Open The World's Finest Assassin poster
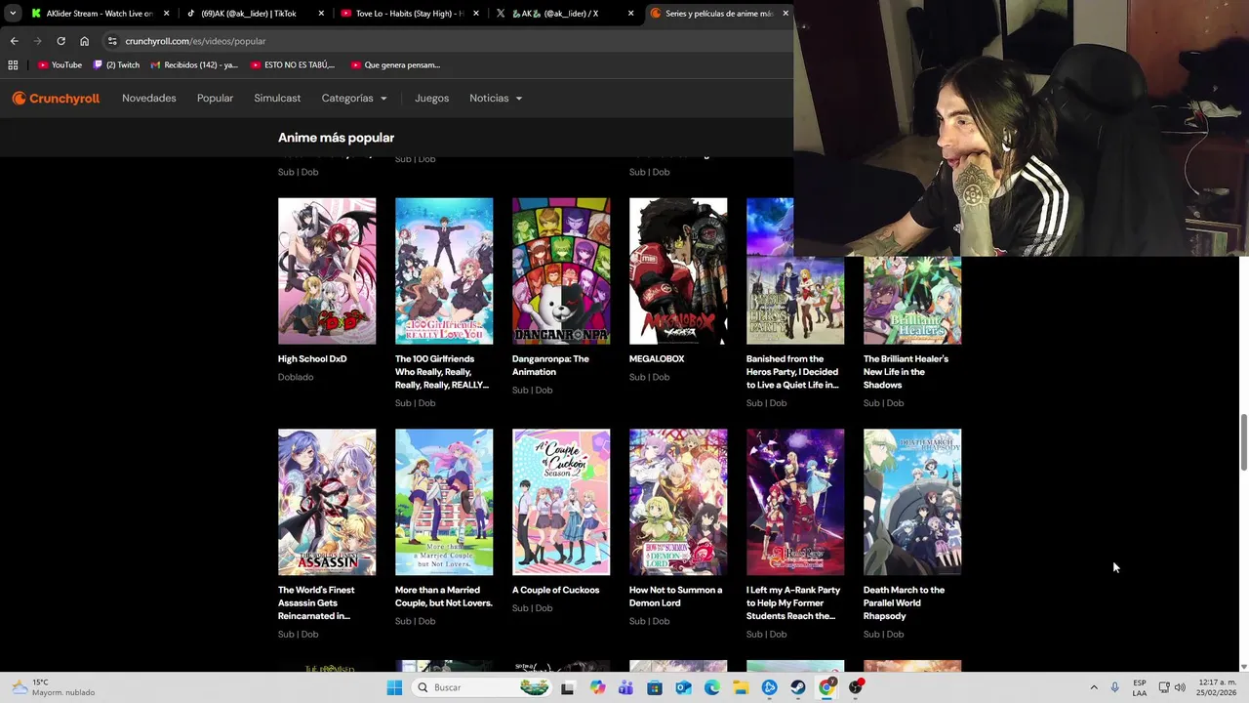 point(327,502)
